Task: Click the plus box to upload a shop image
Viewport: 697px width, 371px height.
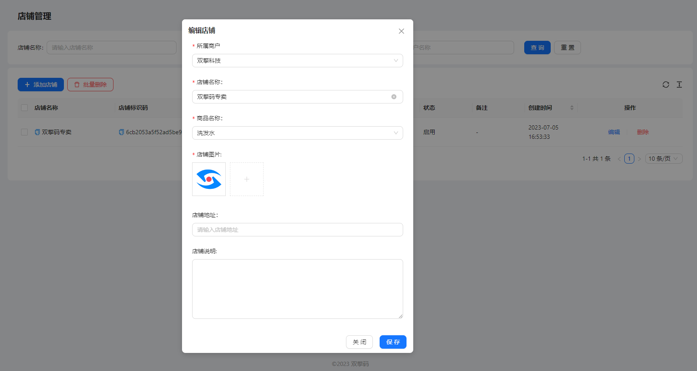Action: [x=247, y=179]
